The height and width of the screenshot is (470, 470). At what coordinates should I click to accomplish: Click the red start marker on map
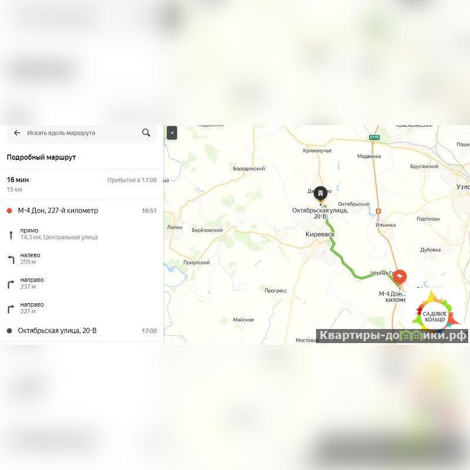pyautogui.click(x=399, y=276)
